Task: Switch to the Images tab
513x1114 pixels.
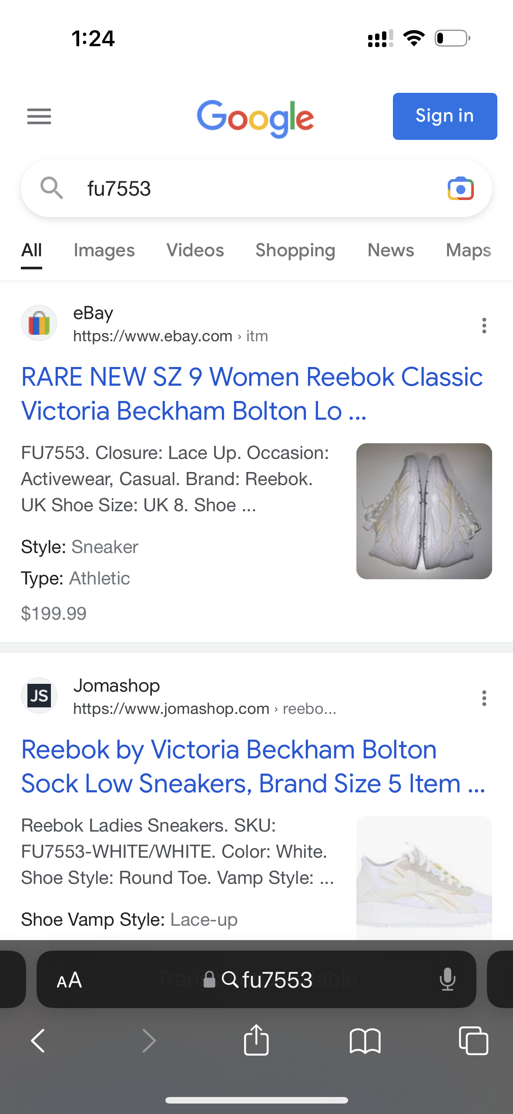Action: point(104,251)
